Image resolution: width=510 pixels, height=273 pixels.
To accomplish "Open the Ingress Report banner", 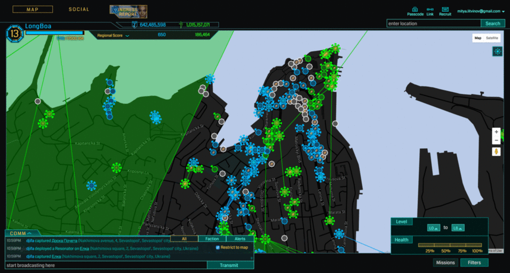I will [x=128, y=12].
